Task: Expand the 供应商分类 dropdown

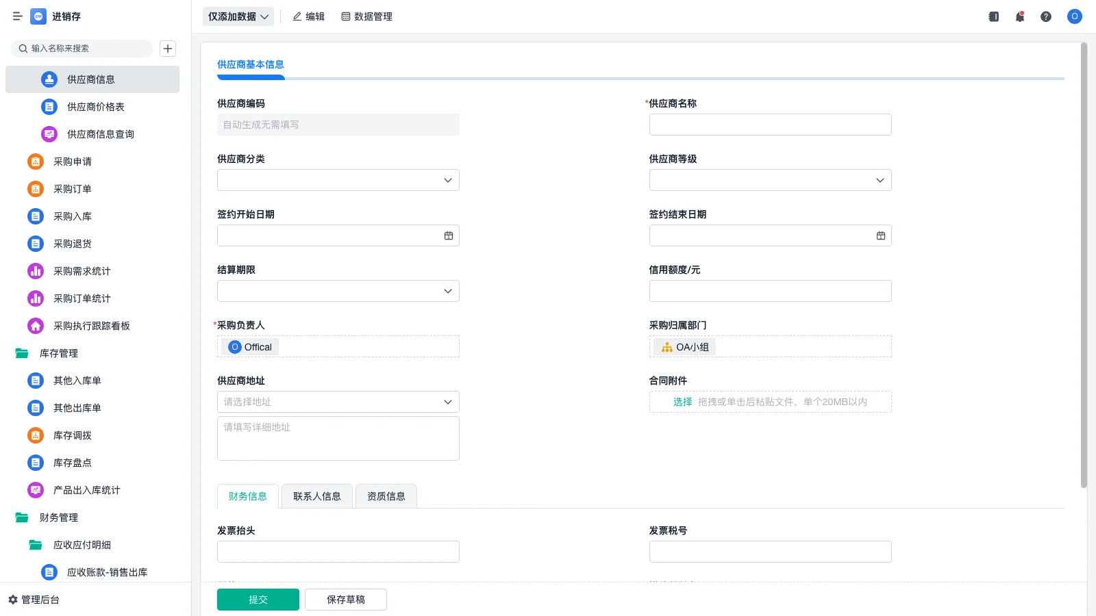Action: (338, 180)
